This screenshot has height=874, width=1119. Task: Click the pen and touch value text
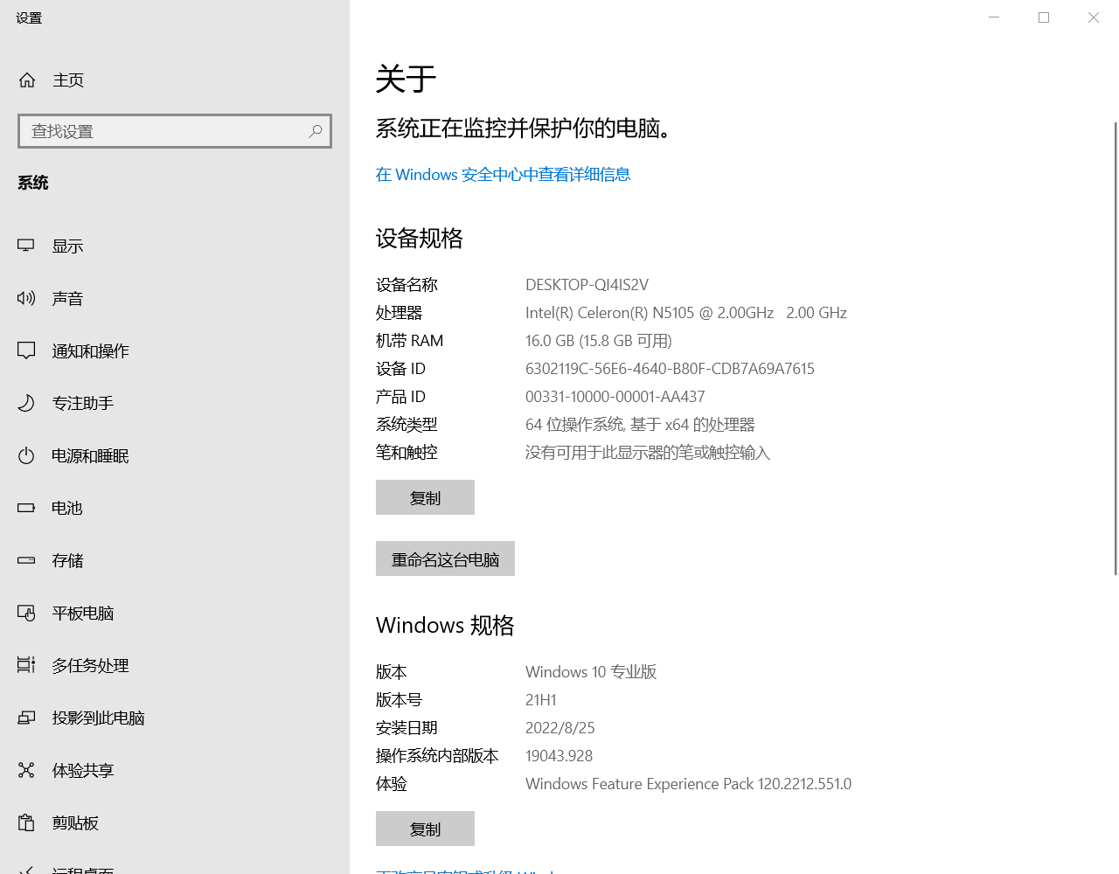pyautogui.click(x=648, y=453)
